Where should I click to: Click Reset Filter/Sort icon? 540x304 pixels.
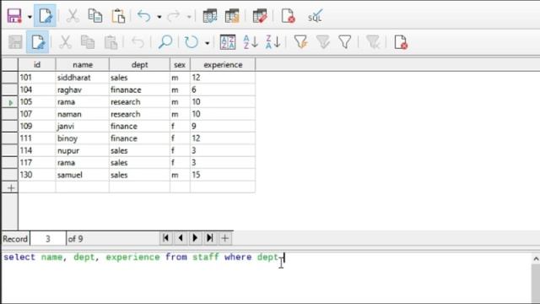click(x=373, y=42)
